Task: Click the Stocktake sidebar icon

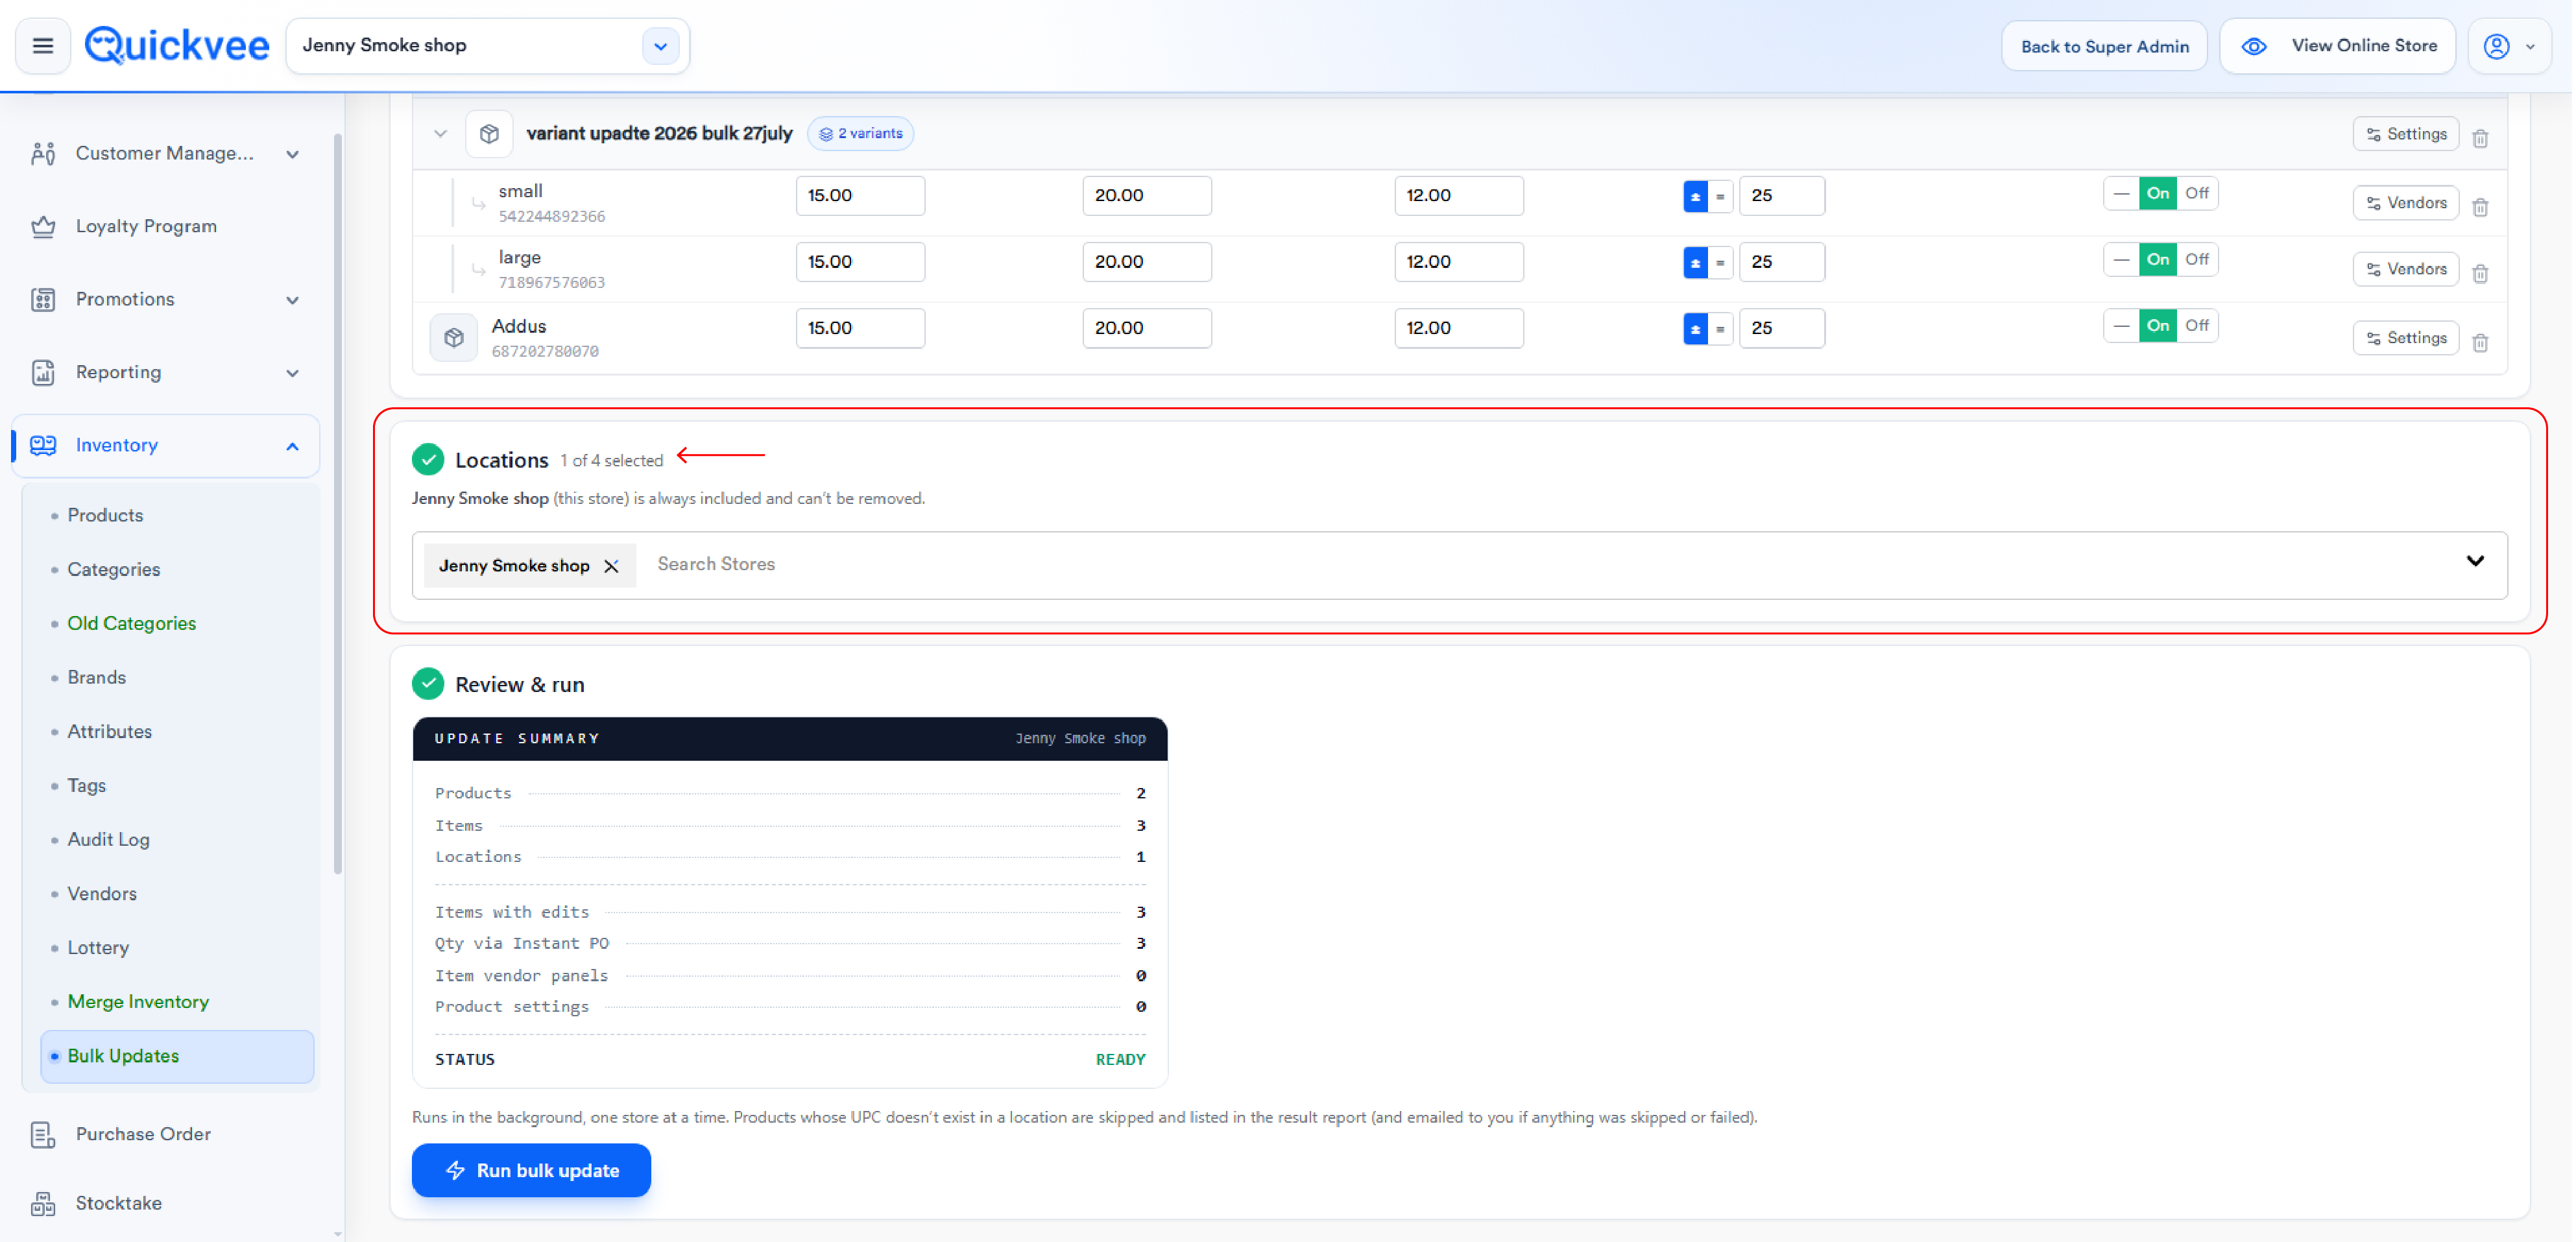Action: coord(43,1203)
